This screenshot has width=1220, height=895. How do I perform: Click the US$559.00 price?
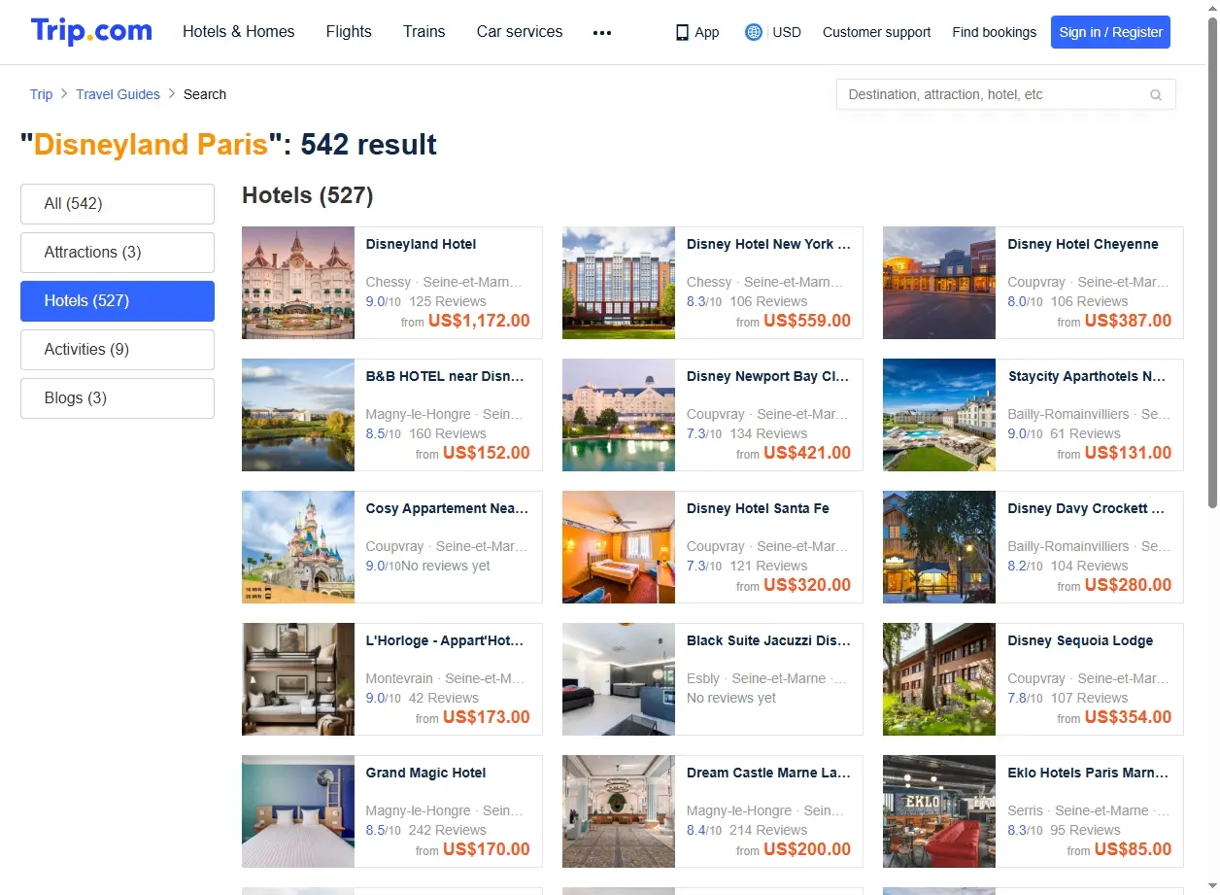tap(807, 321)
